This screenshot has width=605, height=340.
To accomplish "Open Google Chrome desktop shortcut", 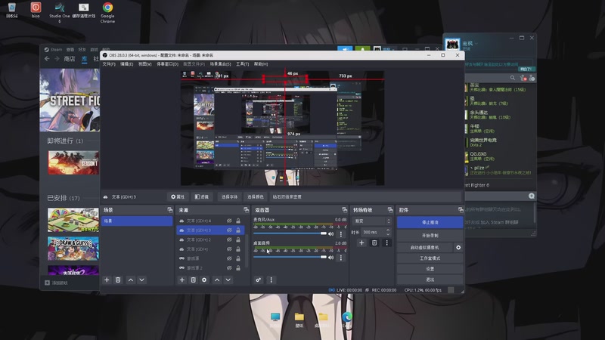I will pyautogui.click(x=107, y=13).
